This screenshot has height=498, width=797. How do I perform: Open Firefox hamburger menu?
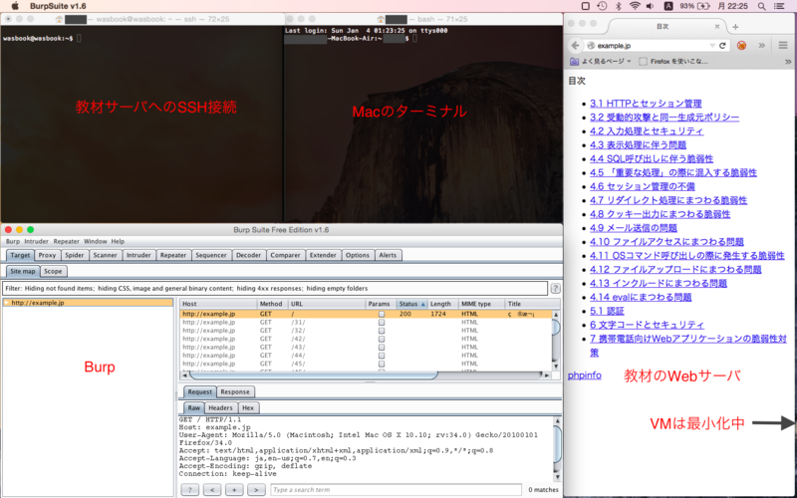tap(783, 46)
